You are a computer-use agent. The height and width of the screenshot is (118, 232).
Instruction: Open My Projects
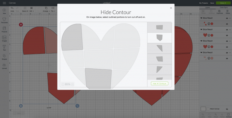(203, 3)
